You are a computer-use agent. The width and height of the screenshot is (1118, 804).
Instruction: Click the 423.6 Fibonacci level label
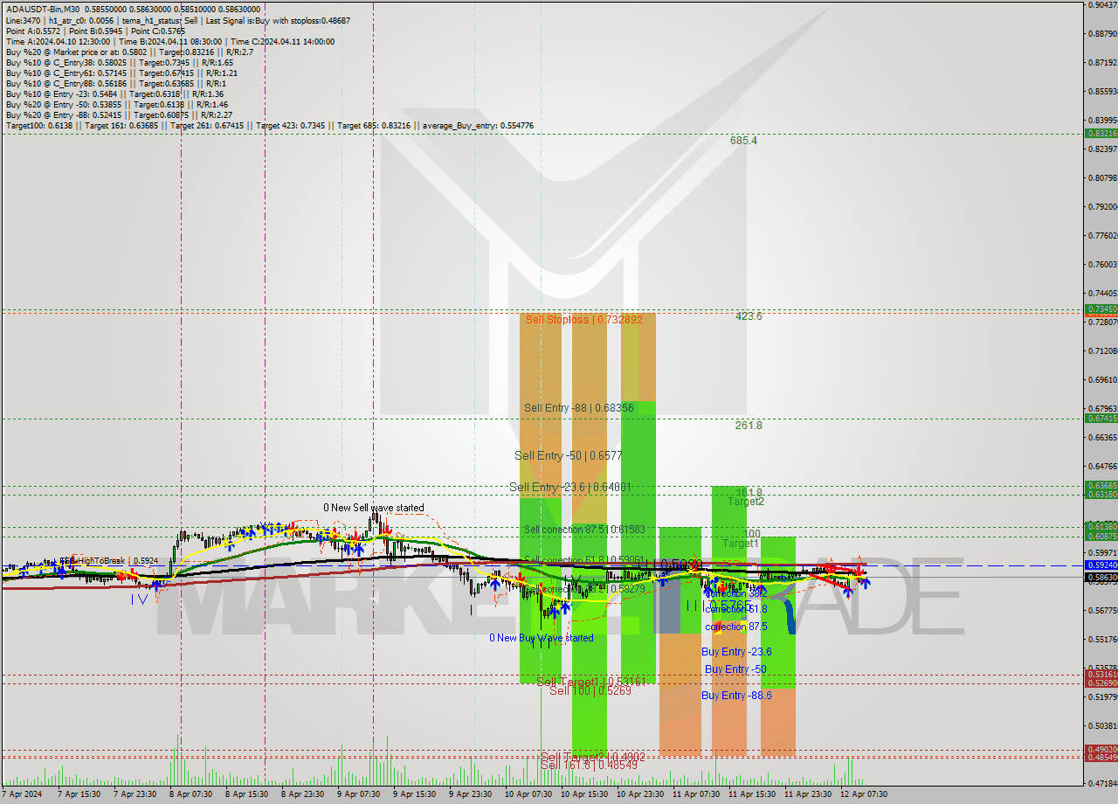click(749, 316)
